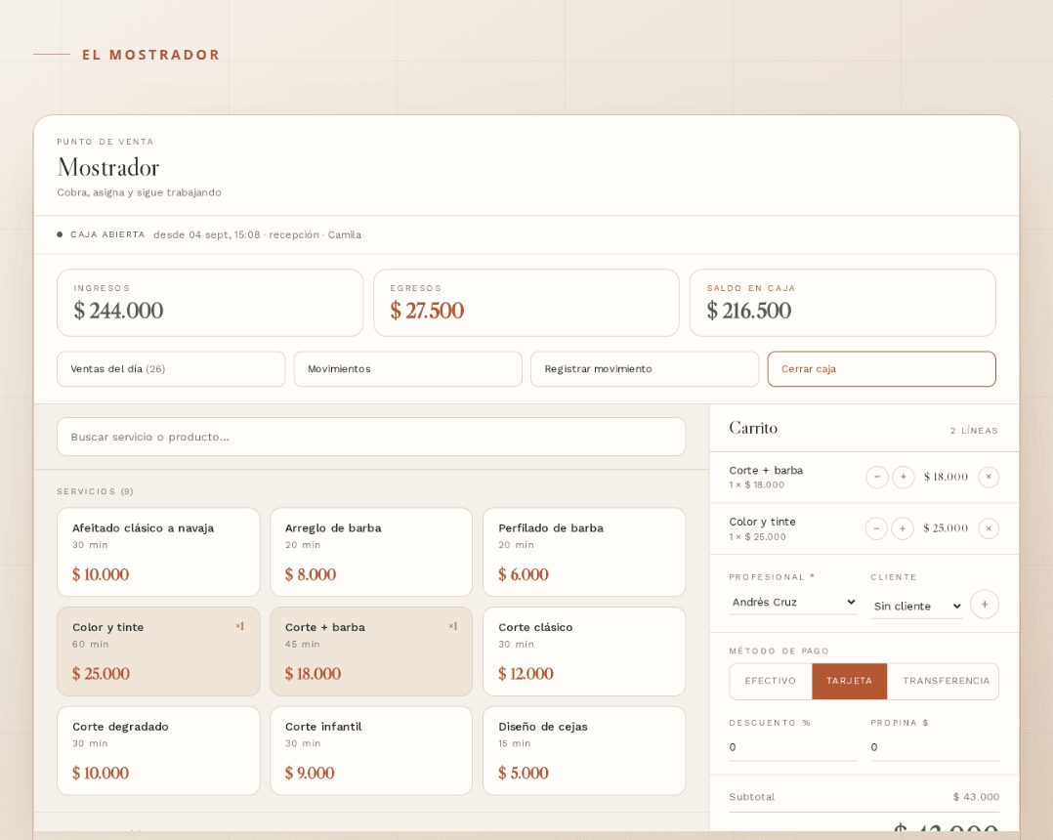Click the Carrito heading
This screenshot has height=840, width=1053.
(753, 428)
